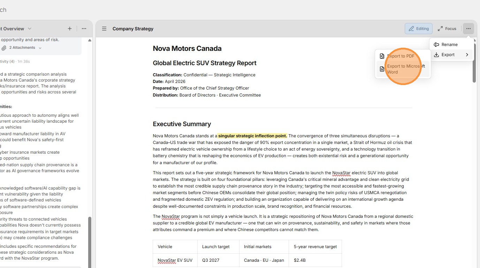Open the left panel three-dots menu

tap(84, 29)
